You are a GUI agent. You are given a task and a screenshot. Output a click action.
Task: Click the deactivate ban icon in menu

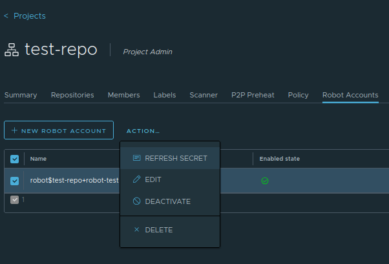tap(137, 201)
